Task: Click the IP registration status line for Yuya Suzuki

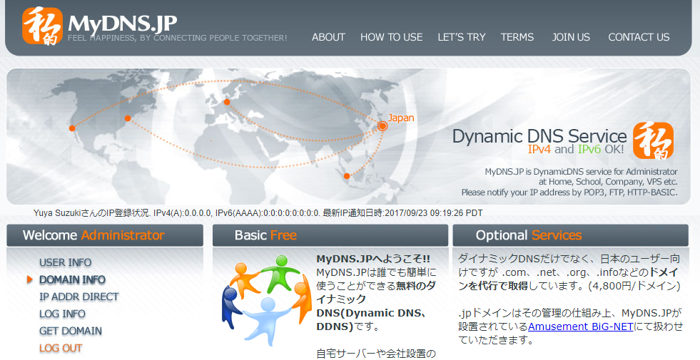Action: coord(258,213)
